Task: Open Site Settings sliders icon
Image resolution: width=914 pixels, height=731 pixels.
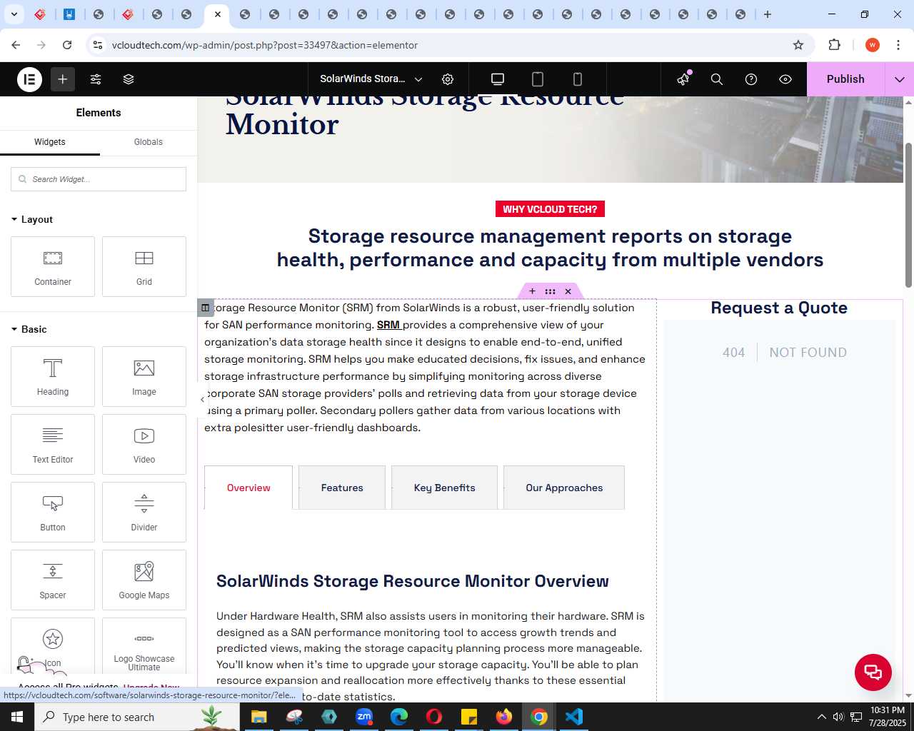Action: (x=96, y=79)
